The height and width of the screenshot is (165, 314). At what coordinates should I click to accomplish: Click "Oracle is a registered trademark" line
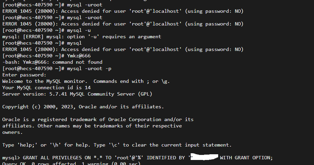[x=98, y=119]
